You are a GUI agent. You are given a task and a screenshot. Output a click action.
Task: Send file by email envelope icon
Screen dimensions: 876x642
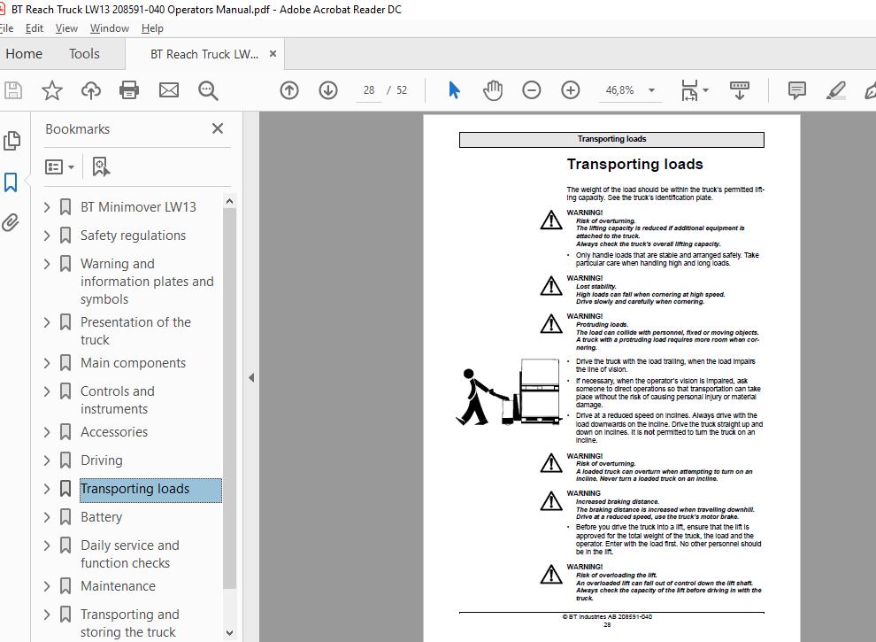[169, 90]
